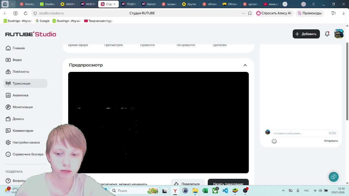Switch to the Крутая tab
The image size is (349, 196).
click(x=189, y=4)
